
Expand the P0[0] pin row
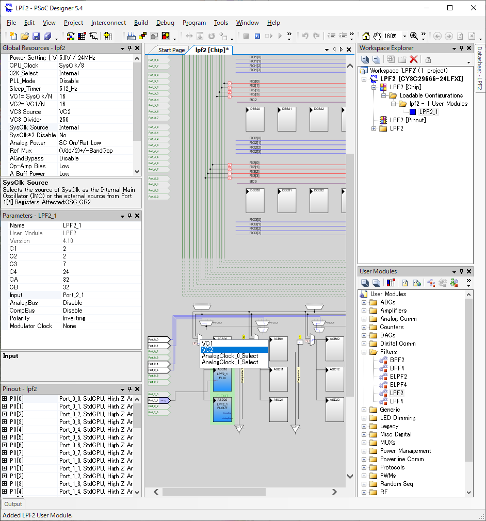[x=4, y=398]
